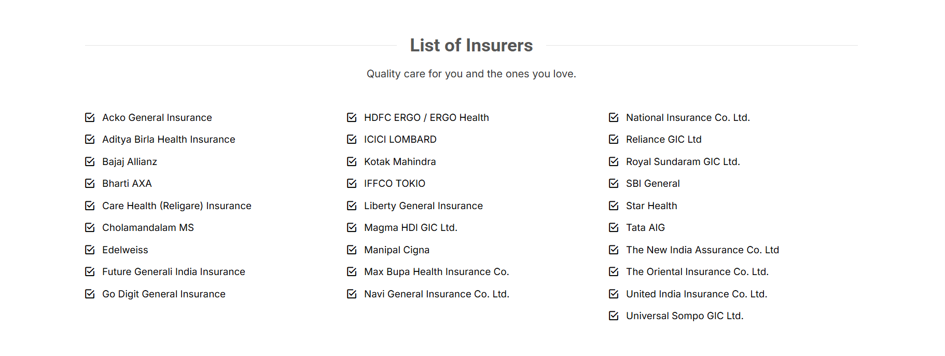Click the check icon next to Tata AIG
945x356 pixels.
coord(614,228)
